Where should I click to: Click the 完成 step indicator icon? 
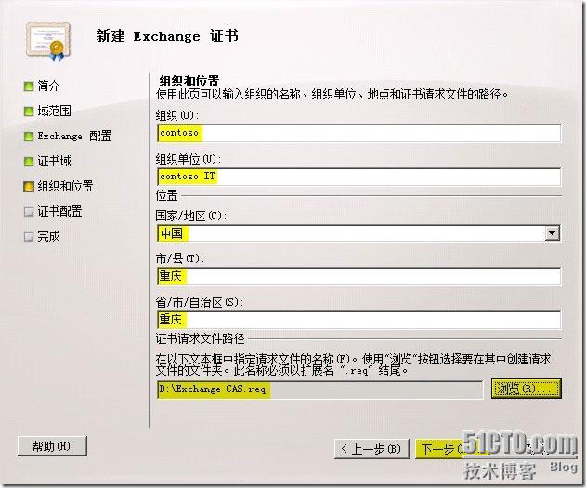tap(29, 237)
